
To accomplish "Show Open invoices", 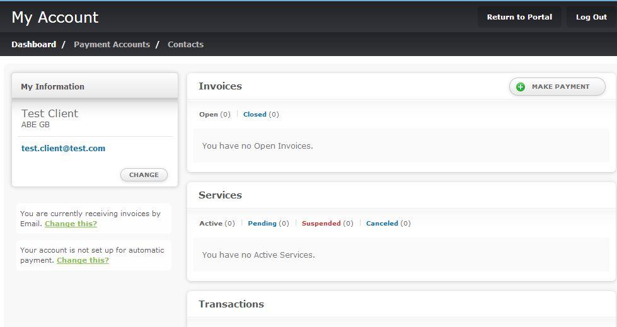I will point(209,115).
